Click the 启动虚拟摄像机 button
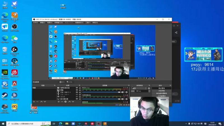 click(162, 94)
